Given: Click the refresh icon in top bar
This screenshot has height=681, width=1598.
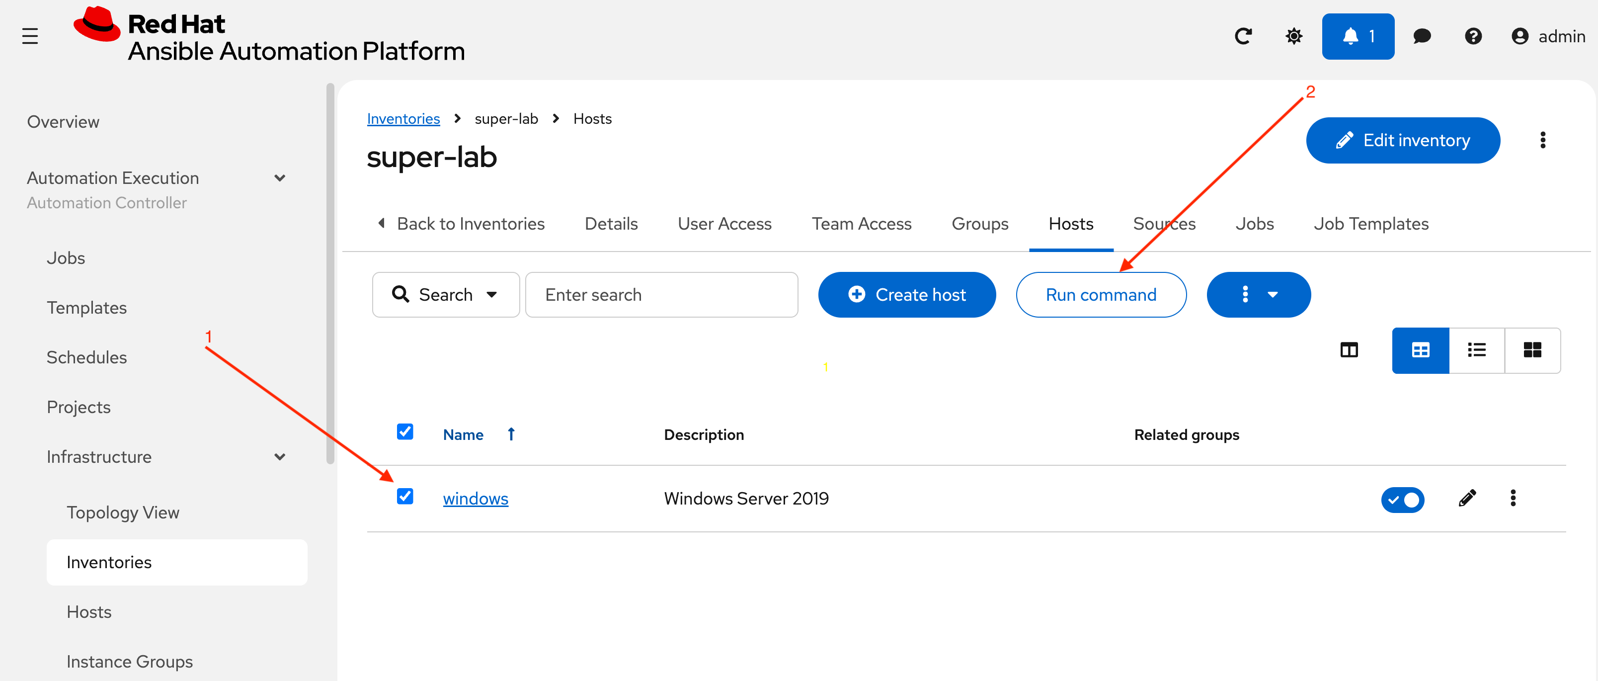Looking at the screenshot, I should (x=1243, y=37).
